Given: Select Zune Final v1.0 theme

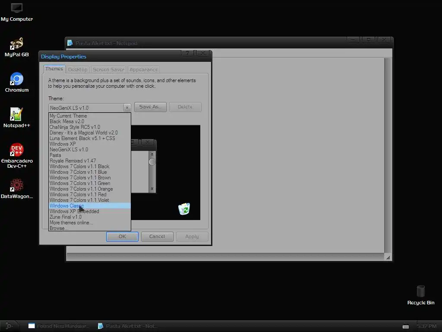Looking at the screenshot, I should coord(90,217).
